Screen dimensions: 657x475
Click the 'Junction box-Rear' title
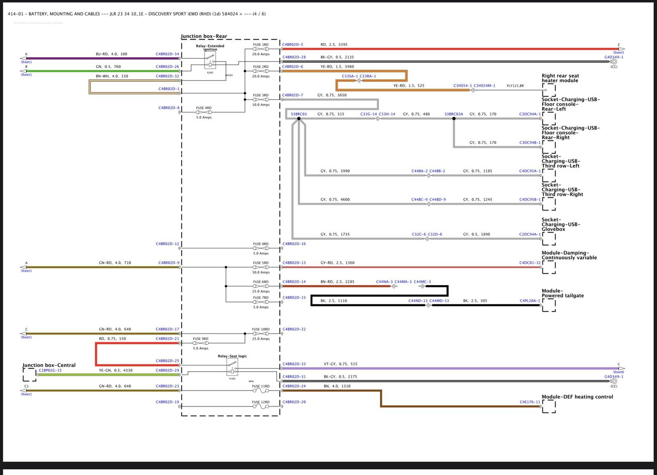(x=204, y=36)
